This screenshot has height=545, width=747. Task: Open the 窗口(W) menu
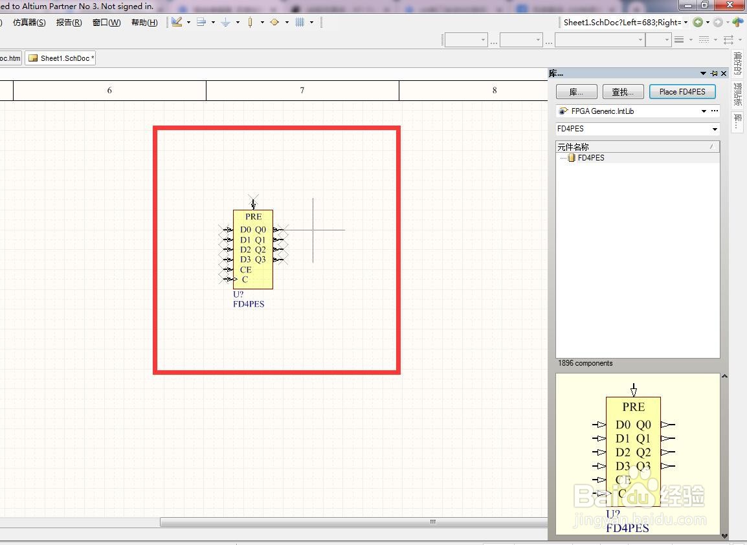106,23
